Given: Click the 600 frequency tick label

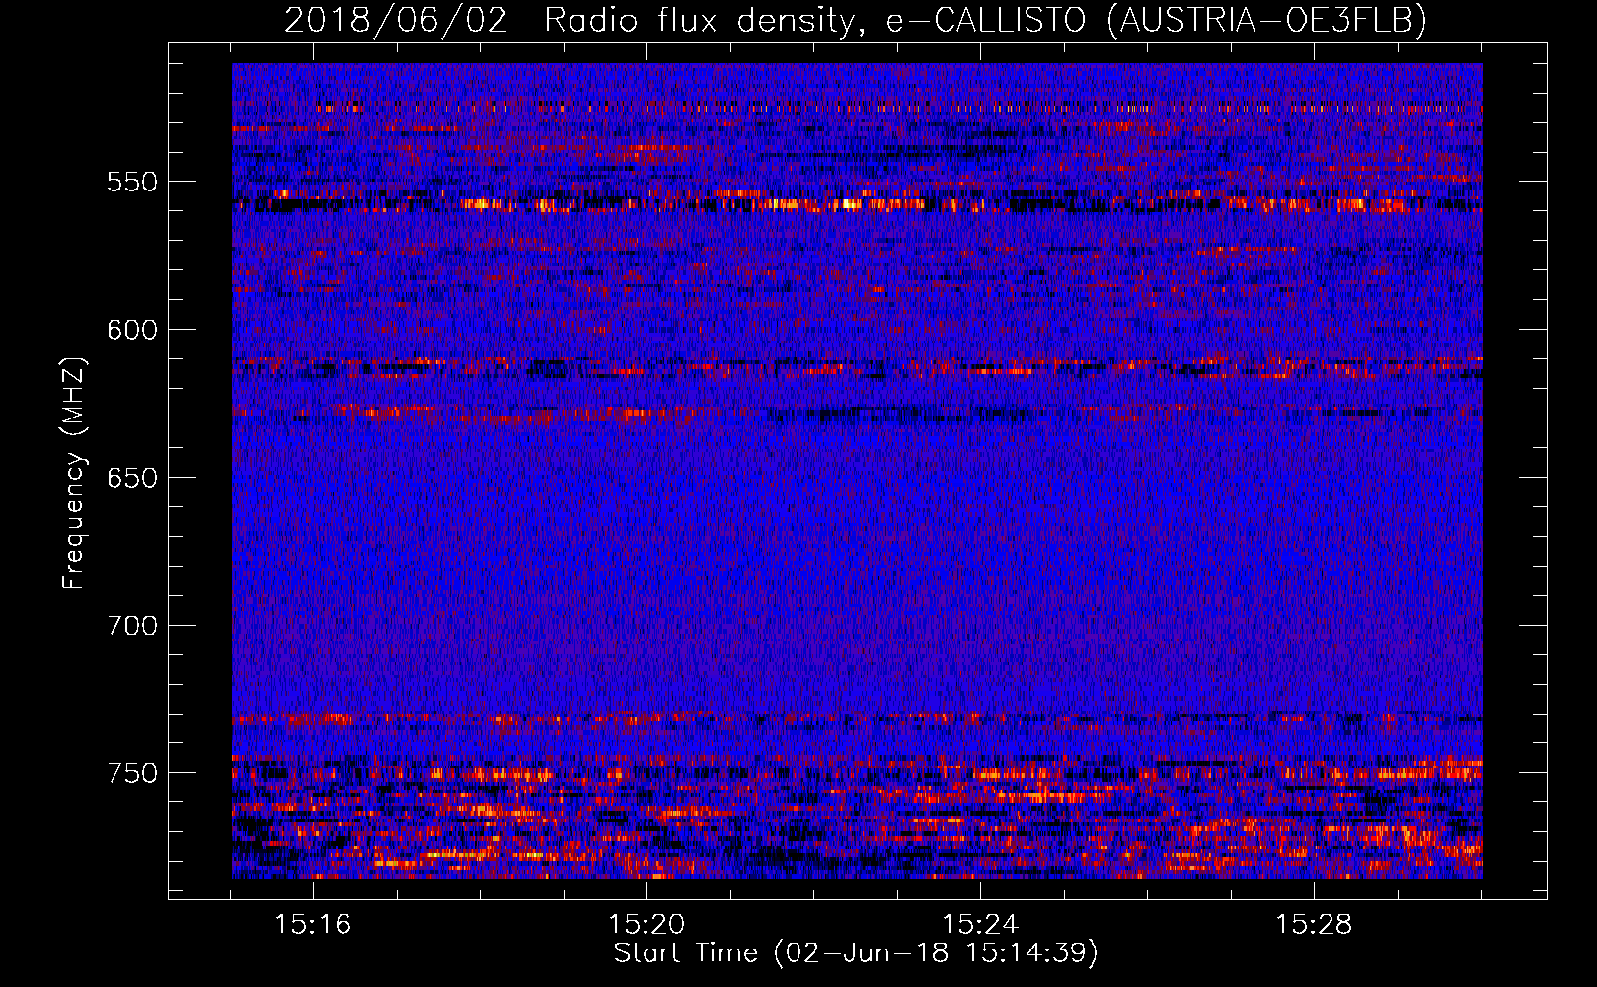Looking at the screenshot, I should 132,330.
